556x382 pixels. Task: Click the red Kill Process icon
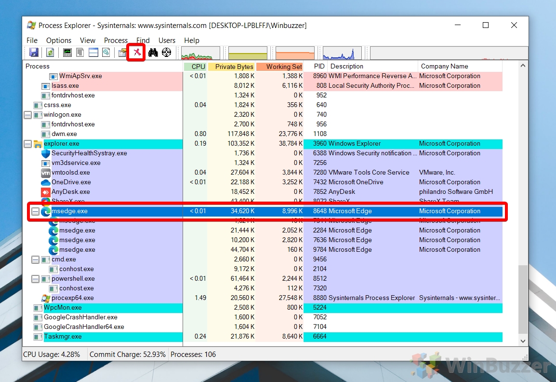(136, 53)
